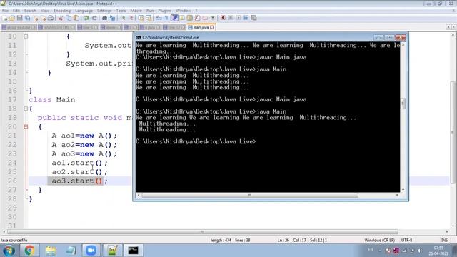This screenshot has width=457, height=257.
Task: Toggle INS insert mode in status bar
Action: click(444, 241)
